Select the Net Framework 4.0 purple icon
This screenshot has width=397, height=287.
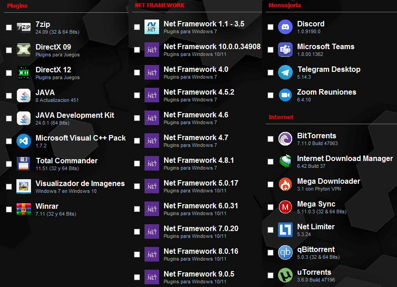(x=152, y=72)
